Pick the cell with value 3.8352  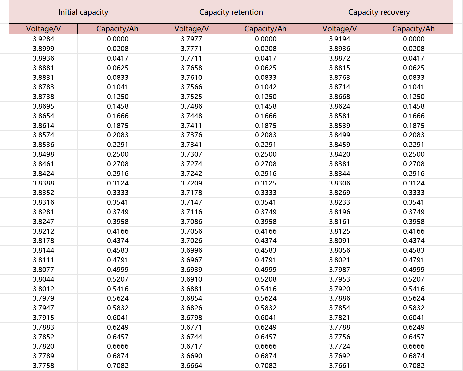tap(43, 193)
